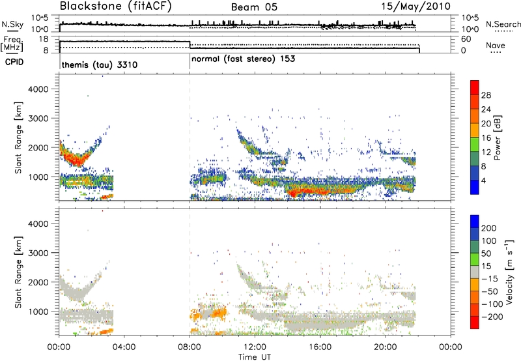Click the '-200' velocity scale value

(492, 317)
